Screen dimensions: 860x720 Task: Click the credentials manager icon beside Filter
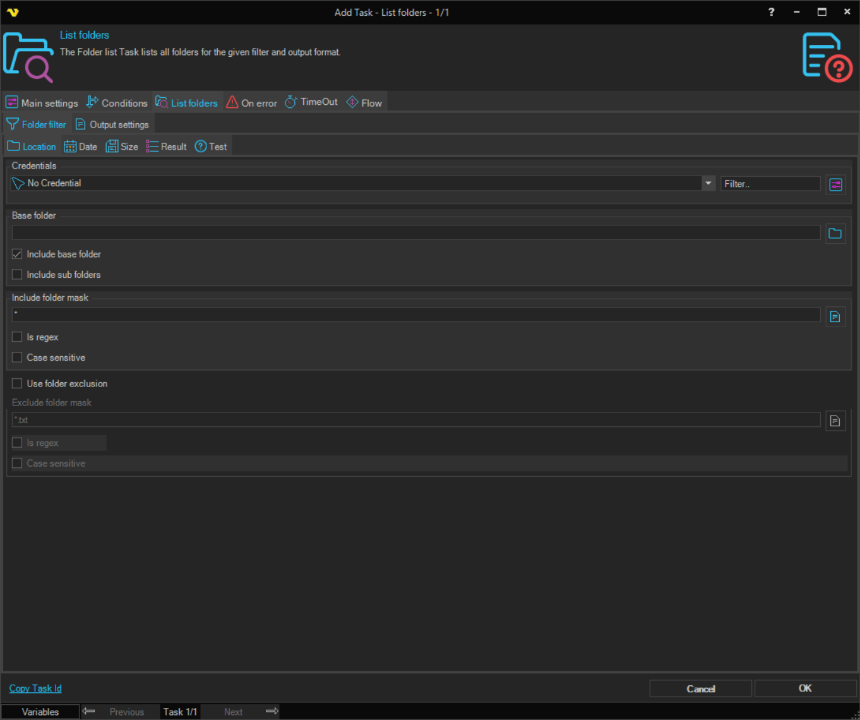835,184
